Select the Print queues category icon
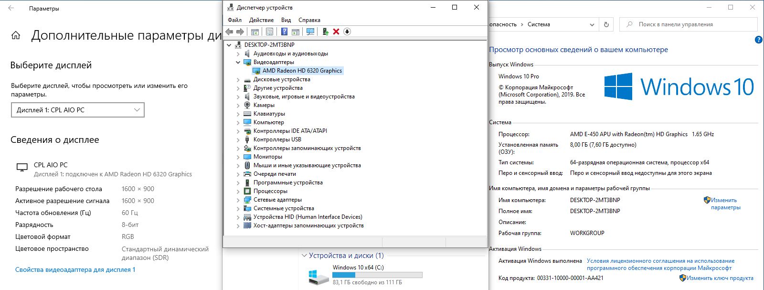764x290 pixels. [247, 174]
